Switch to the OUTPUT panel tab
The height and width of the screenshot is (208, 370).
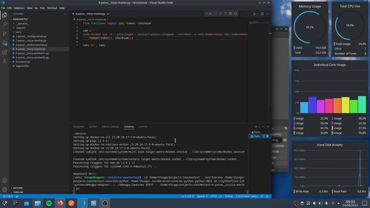point(93,127)
